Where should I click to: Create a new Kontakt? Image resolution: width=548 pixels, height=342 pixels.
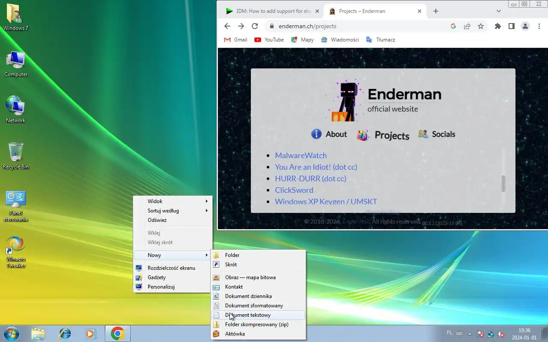258,286
